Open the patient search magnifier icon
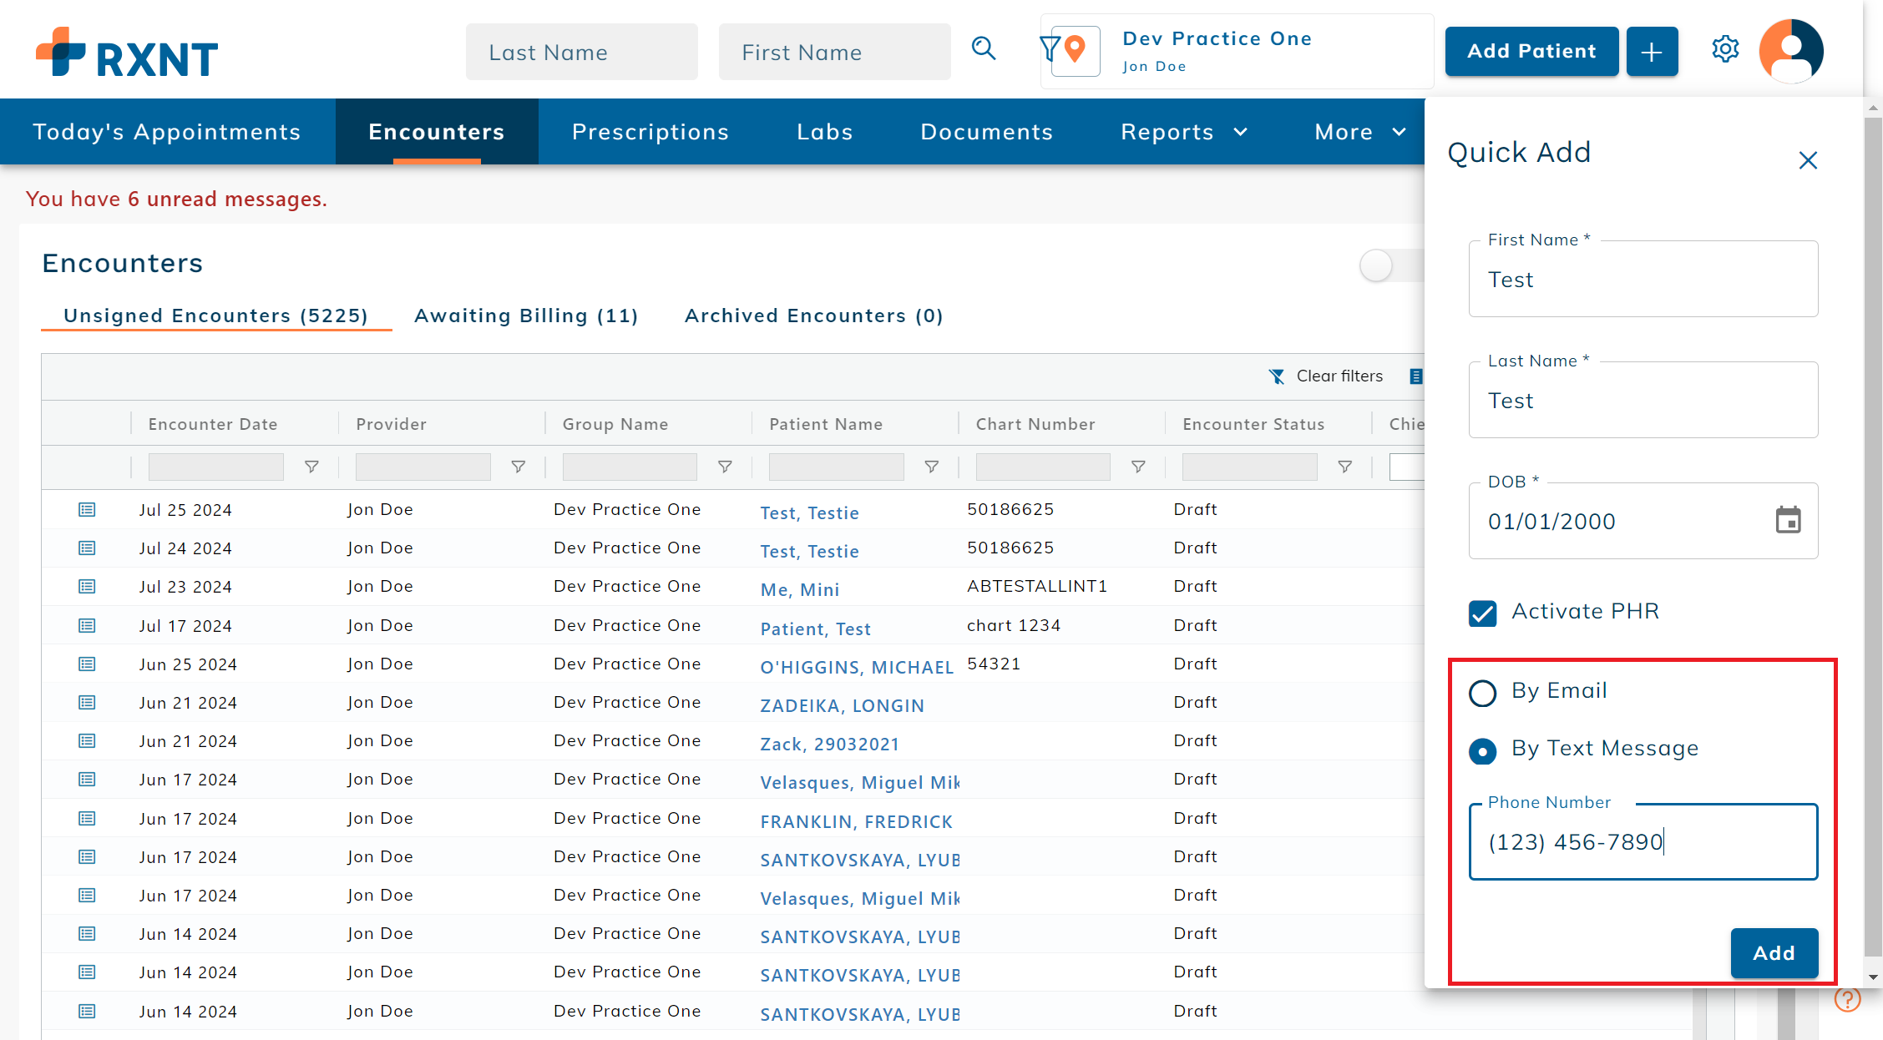The width and height of the screenshot is (1883, 1040). pos(985,49)
